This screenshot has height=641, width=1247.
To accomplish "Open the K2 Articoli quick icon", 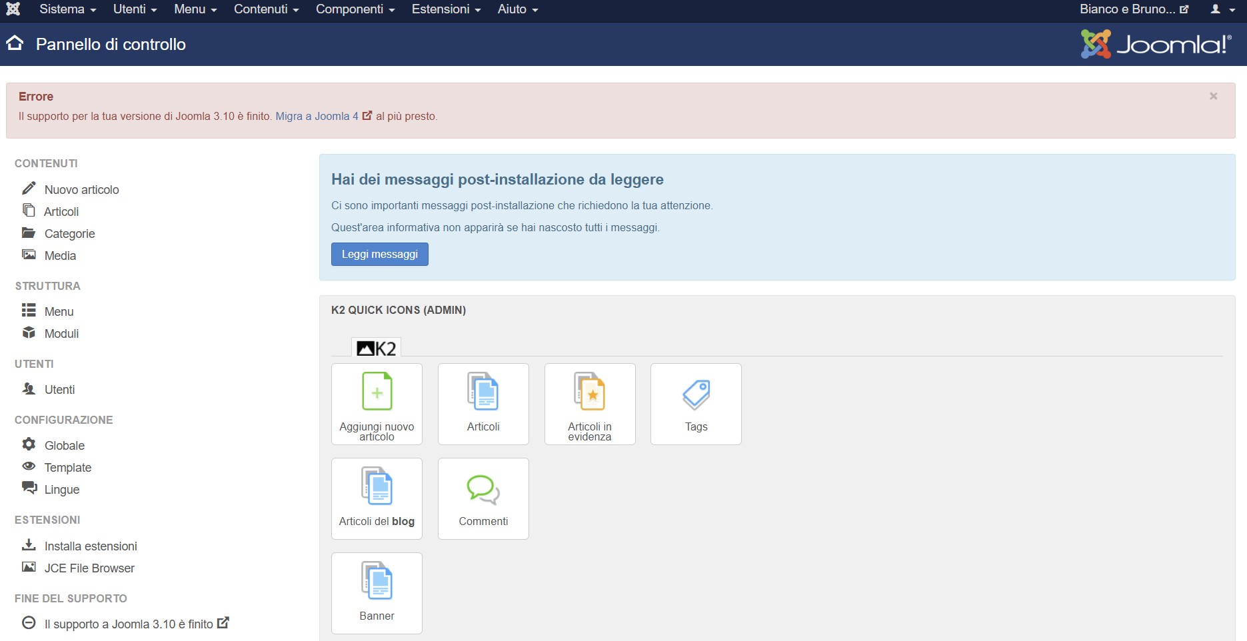I will (x=483, y=404).
